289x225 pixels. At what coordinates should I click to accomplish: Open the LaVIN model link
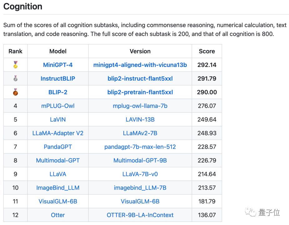[x=58, y=119]
